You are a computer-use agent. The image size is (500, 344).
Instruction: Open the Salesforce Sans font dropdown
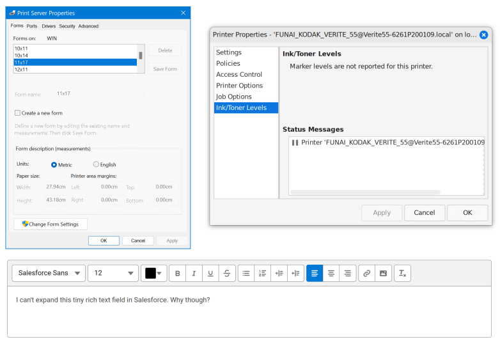49,273
